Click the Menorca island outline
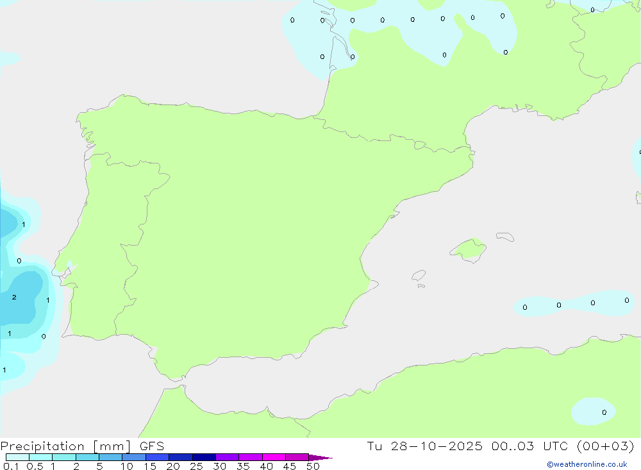 505,237
